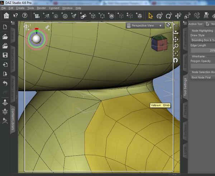
Task: Open the File menu
Action: coord(4,8)
